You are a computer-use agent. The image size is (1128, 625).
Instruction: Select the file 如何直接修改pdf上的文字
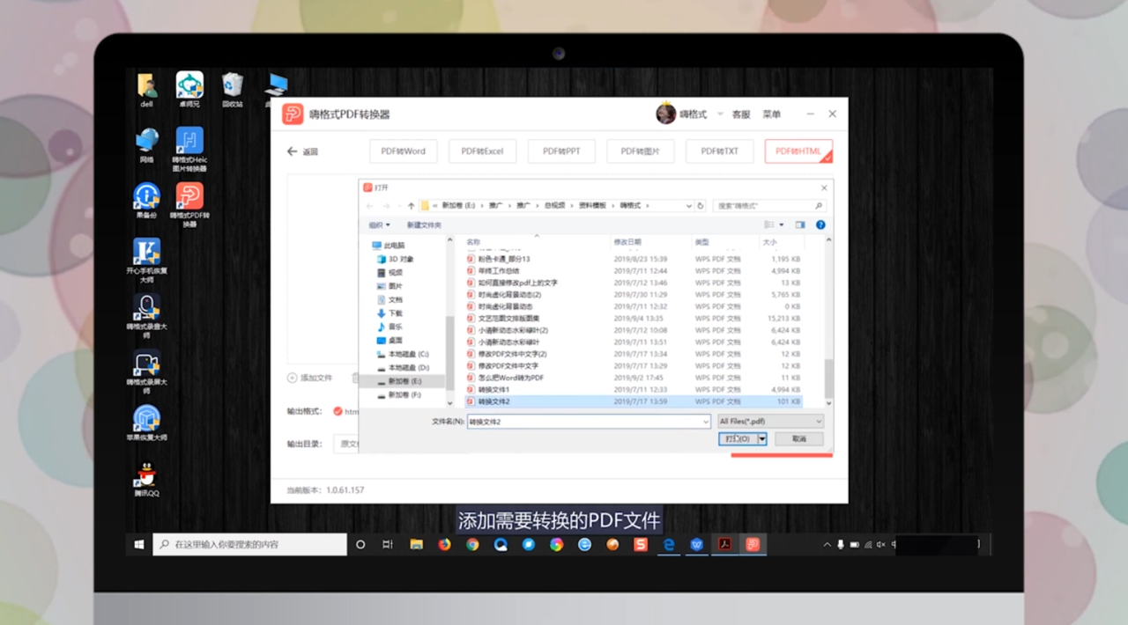511,283
